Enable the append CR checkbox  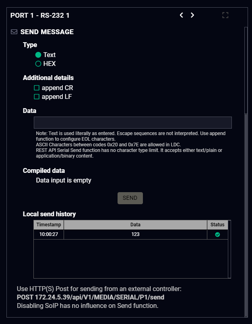coord(37,88)
